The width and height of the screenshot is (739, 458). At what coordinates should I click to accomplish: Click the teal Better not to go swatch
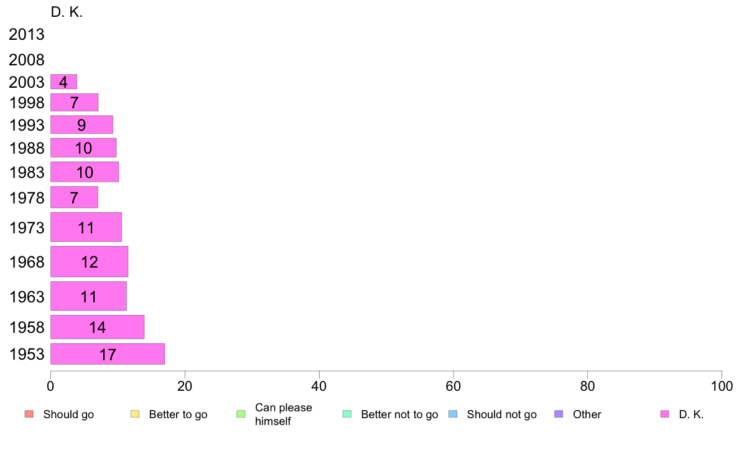347,414
